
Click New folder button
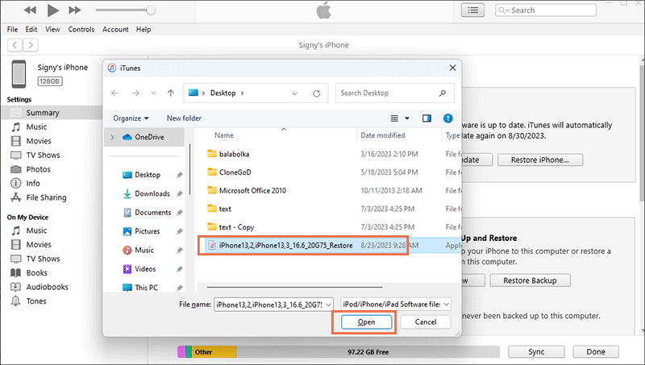[x=184, y=118]
